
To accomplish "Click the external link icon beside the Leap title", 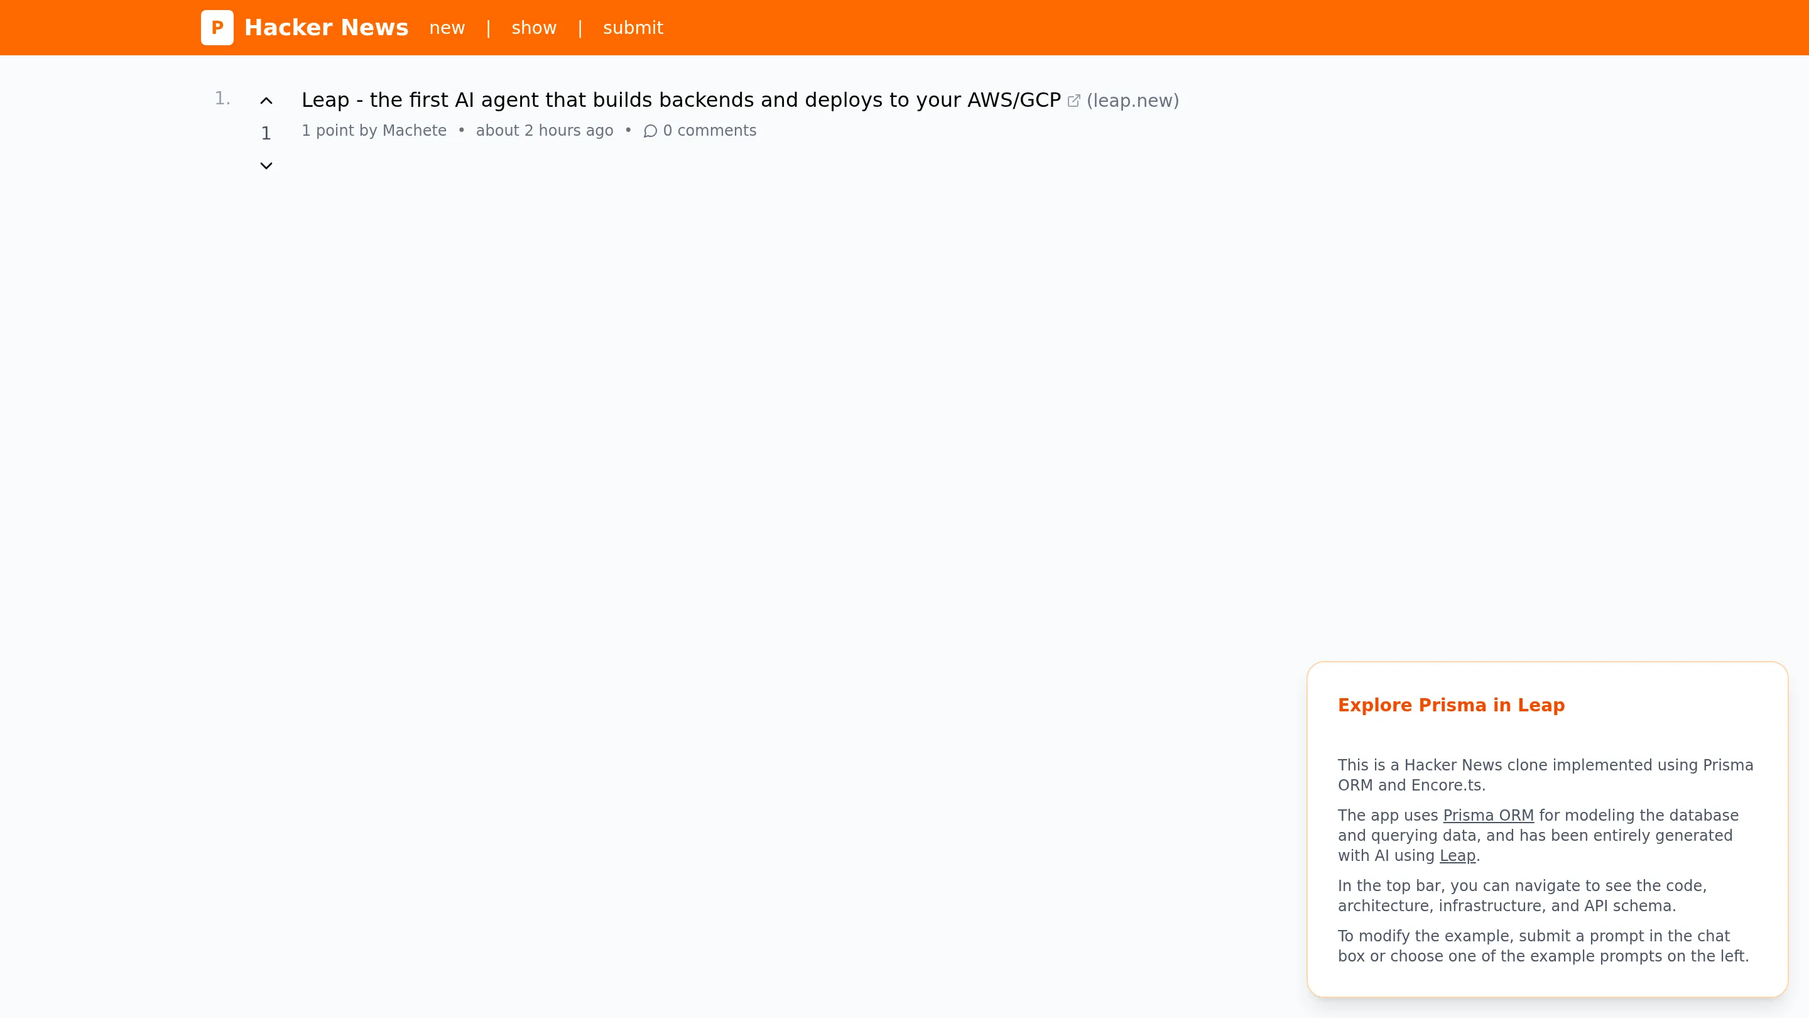I will click(1073, 100).
